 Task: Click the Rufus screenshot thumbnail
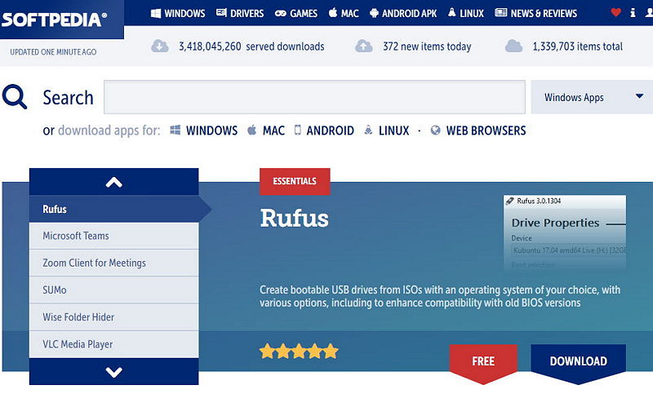(x=565, y=233)
